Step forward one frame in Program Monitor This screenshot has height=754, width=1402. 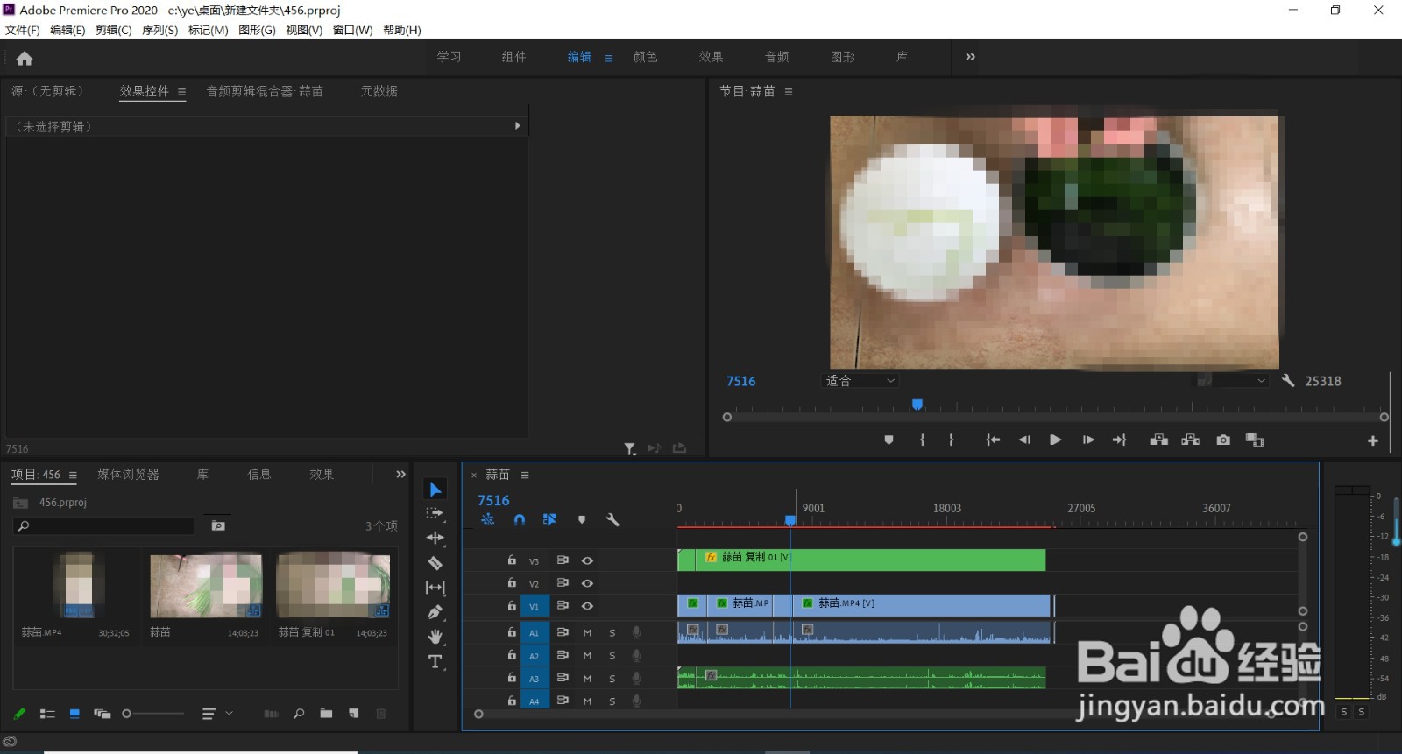point(1088,440)
